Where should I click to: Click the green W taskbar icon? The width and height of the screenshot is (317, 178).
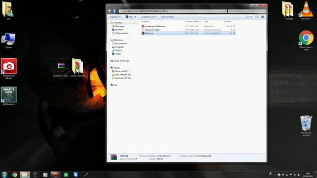tap(66, 175)
